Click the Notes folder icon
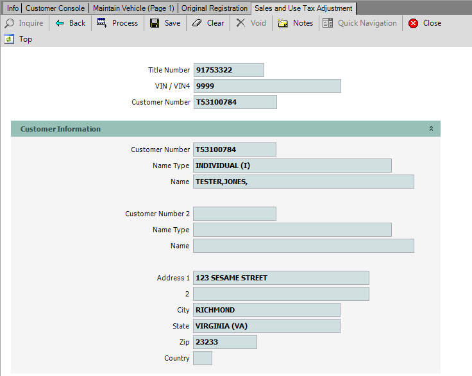The height and width of the screenshot is (376, 472). pyautogui.click(x=283, y=23)
